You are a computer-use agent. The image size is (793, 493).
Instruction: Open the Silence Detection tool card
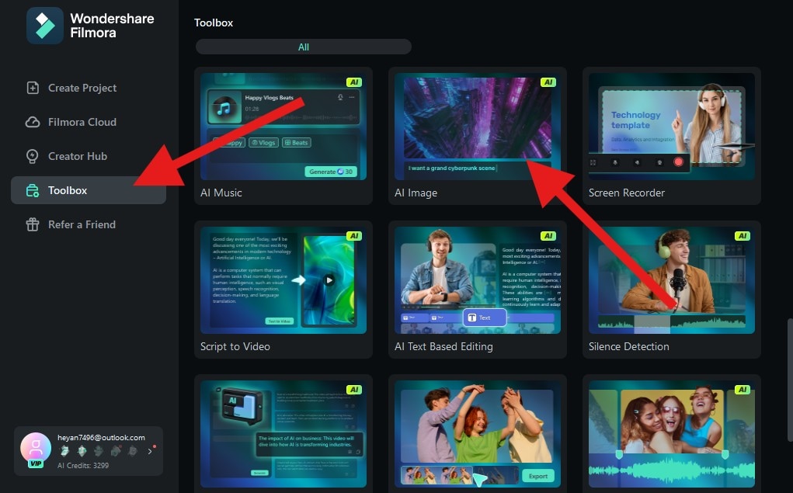[672, 290]
